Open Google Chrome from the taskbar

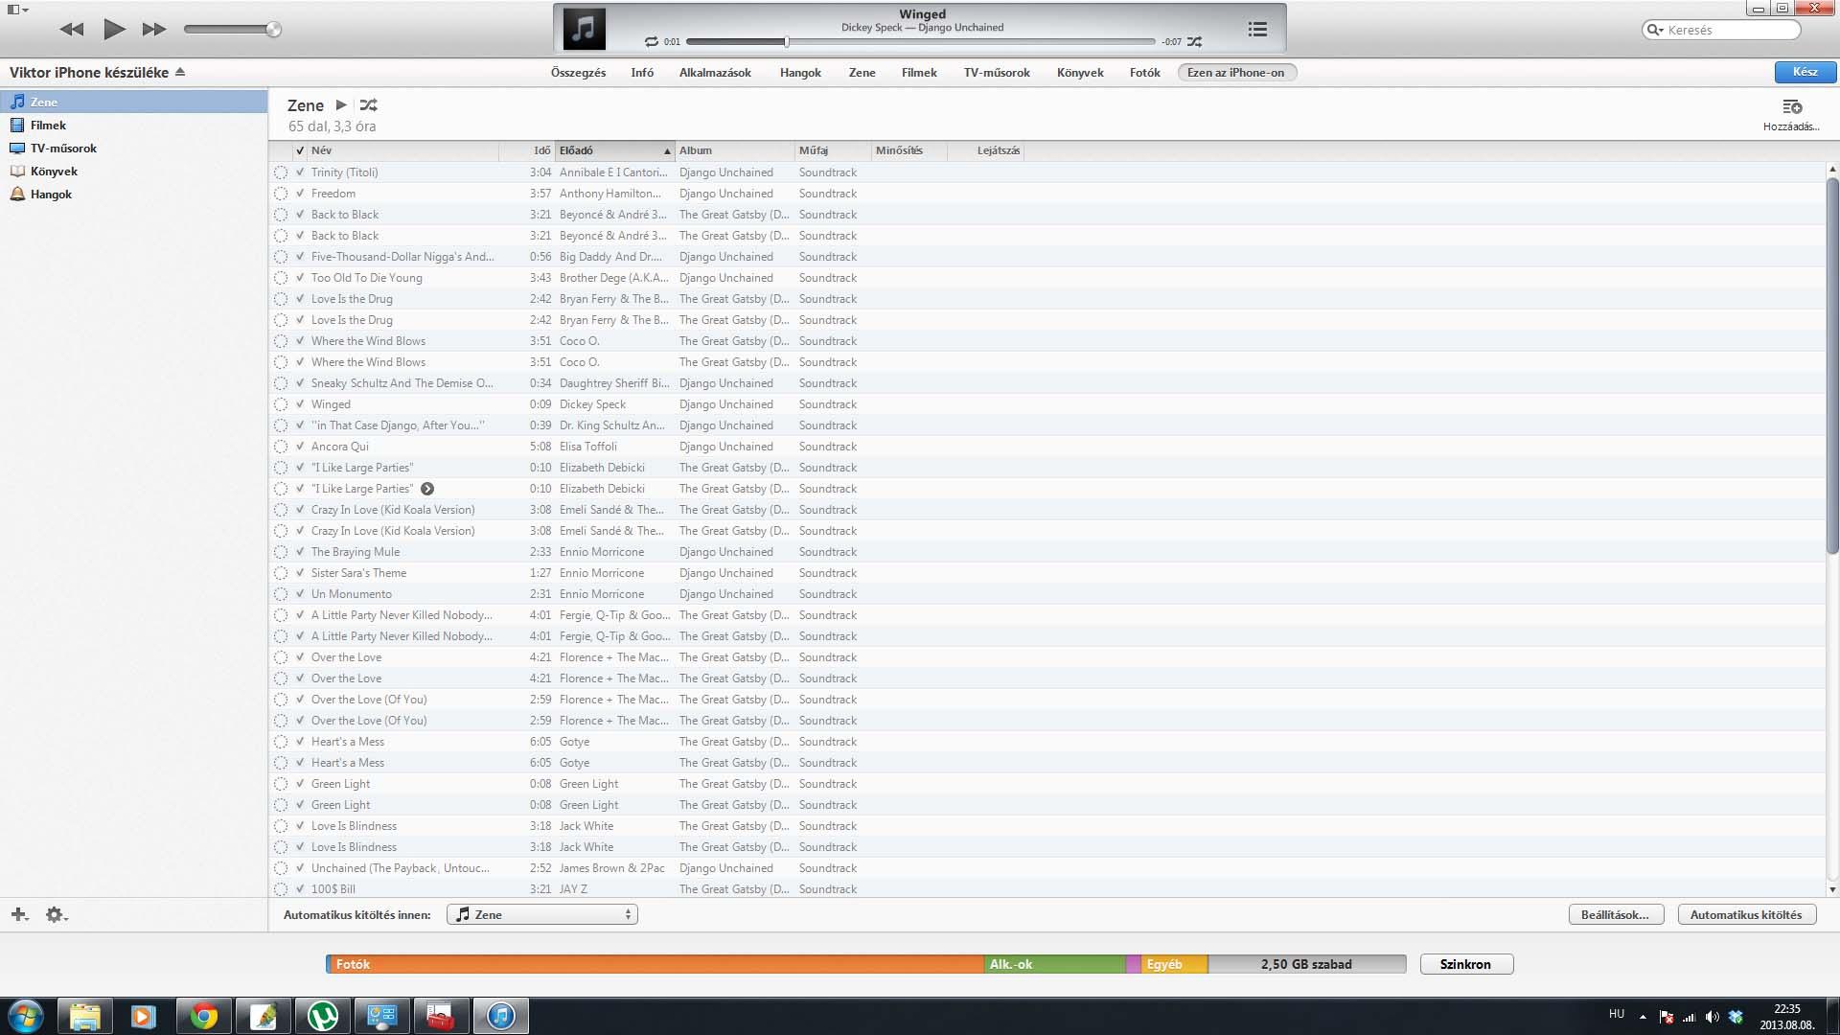point(203,1016)
